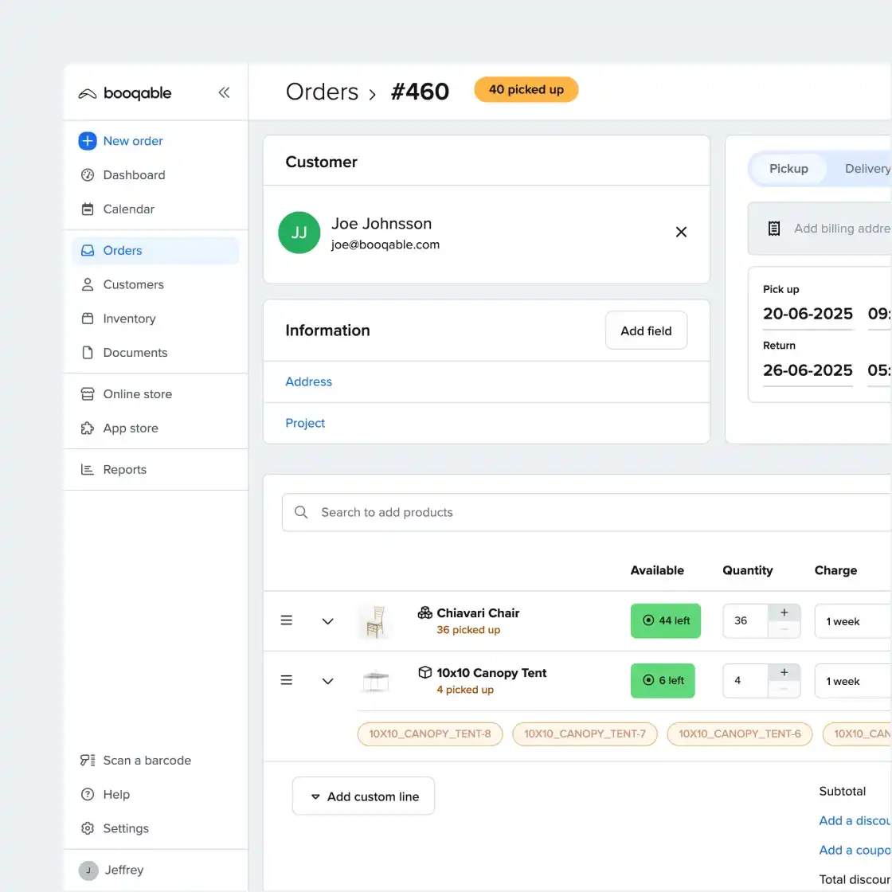Open the Add custom line dropdown
892x892 pixels.
coord(363,796)
